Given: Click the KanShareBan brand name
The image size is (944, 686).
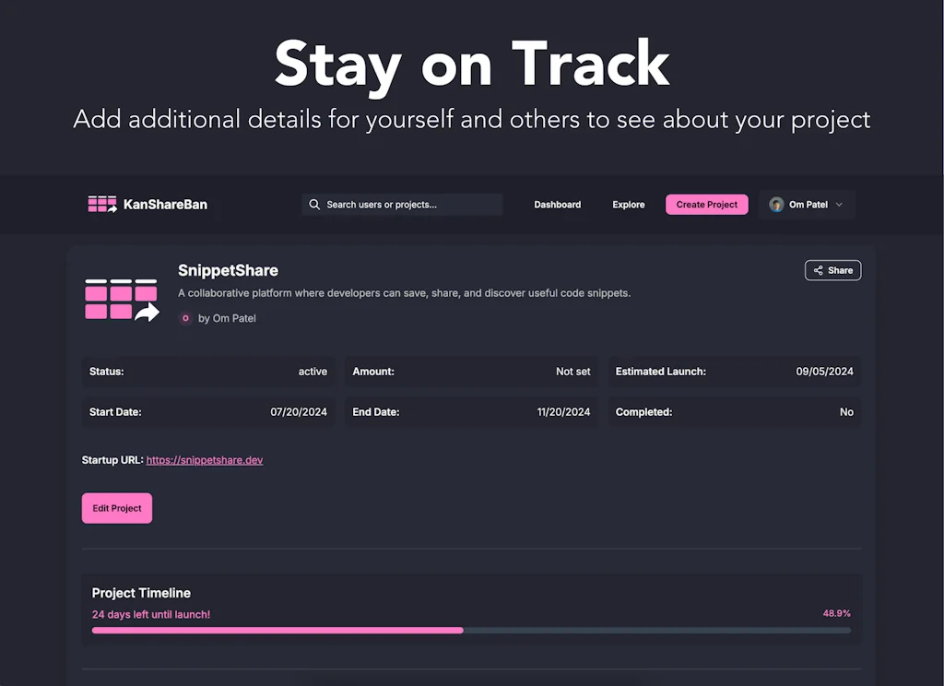Looking at the screenshot, I should pos(166,205).
